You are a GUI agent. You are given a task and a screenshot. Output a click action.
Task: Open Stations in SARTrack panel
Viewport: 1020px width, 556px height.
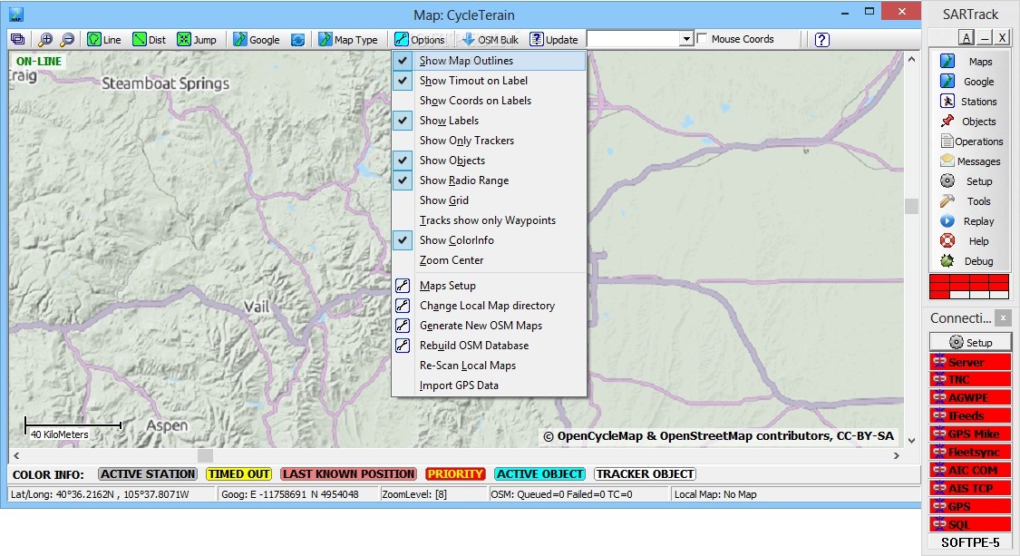[x=969, y=102]
